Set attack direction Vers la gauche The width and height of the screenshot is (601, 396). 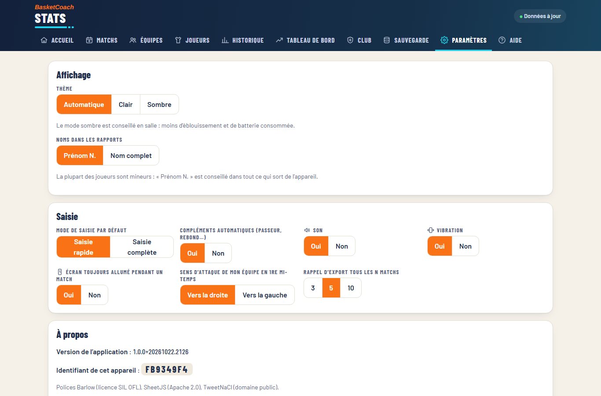265,295
